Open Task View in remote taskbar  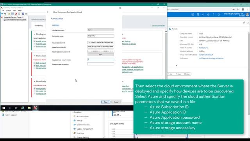point(16,108)
